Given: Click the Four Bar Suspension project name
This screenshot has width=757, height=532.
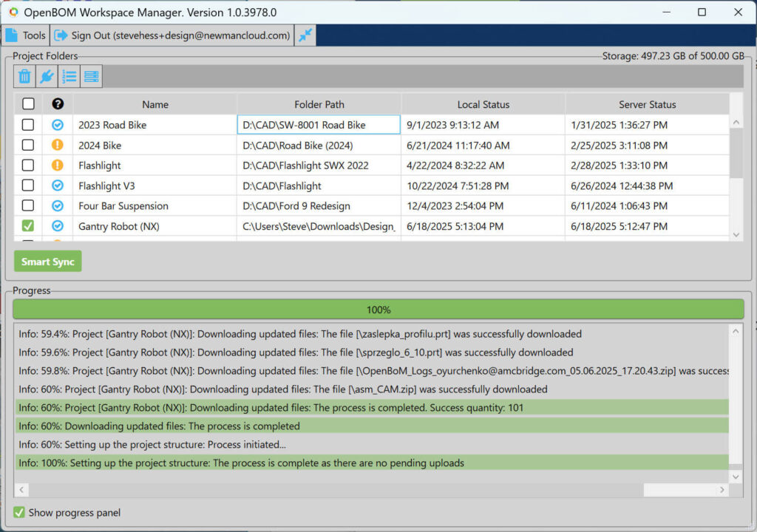Looking at the screenshot, I should (123, 206).
